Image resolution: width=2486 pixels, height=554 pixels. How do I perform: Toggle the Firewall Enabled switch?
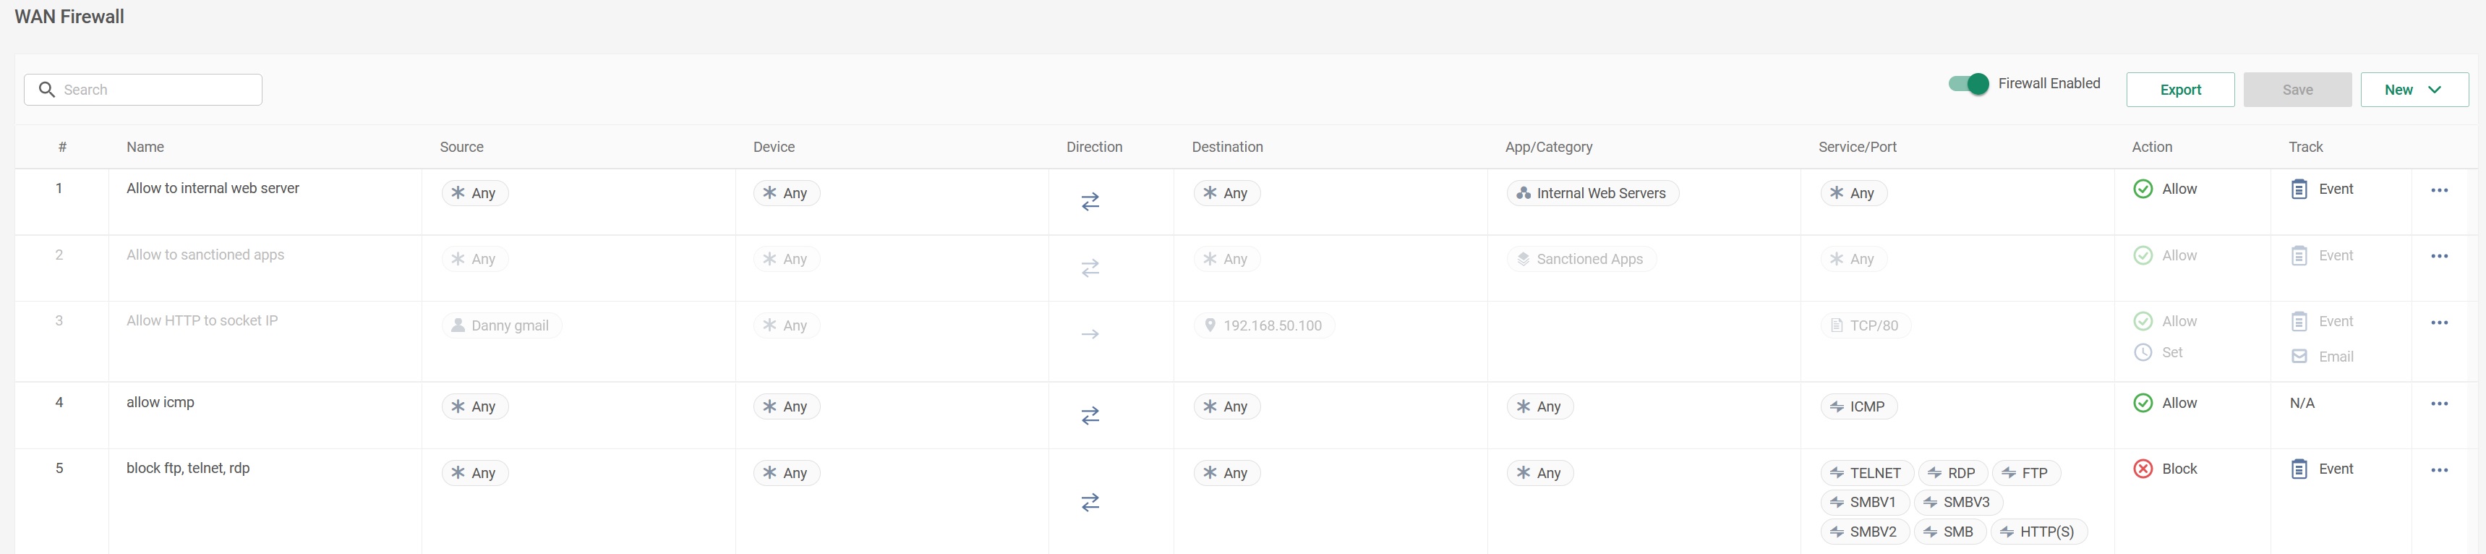pos(1968,84)
